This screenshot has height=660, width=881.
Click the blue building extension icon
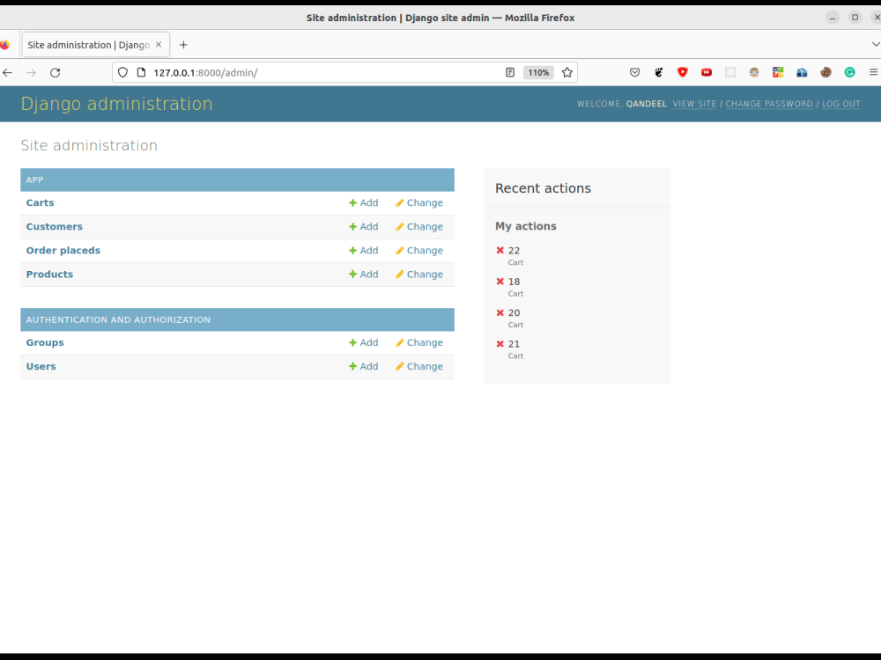pyautogui.click(x=802, y=72)
